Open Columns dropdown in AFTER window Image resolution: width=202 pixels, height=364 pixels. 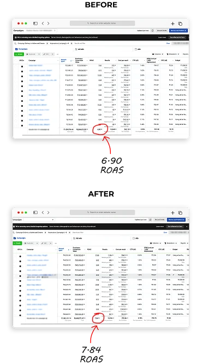pyautogui.click(x=156, y=243)
